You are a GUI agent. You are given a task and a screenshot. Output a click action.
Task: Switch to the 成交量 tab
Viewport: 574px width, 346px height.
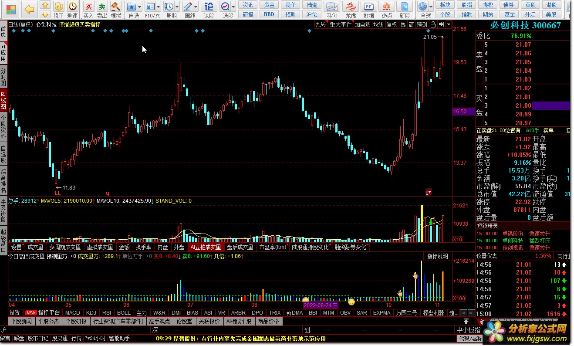point(35,247)
